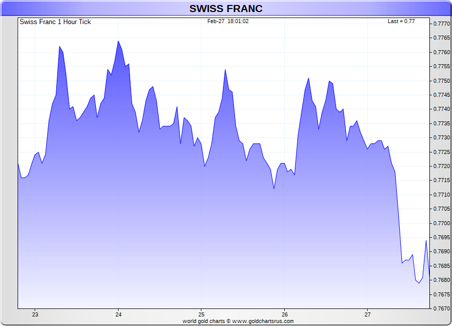This screenshot has width=452, height=326.
Task: Click the 0.7700 y-axis value
Action: tap(441, 223)
